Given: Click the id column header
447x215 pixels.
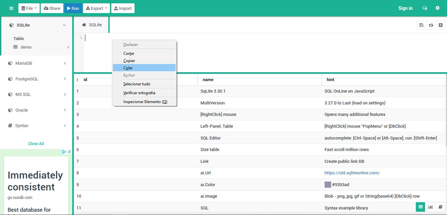Looking at the screenshot, I should click(85, 80).
